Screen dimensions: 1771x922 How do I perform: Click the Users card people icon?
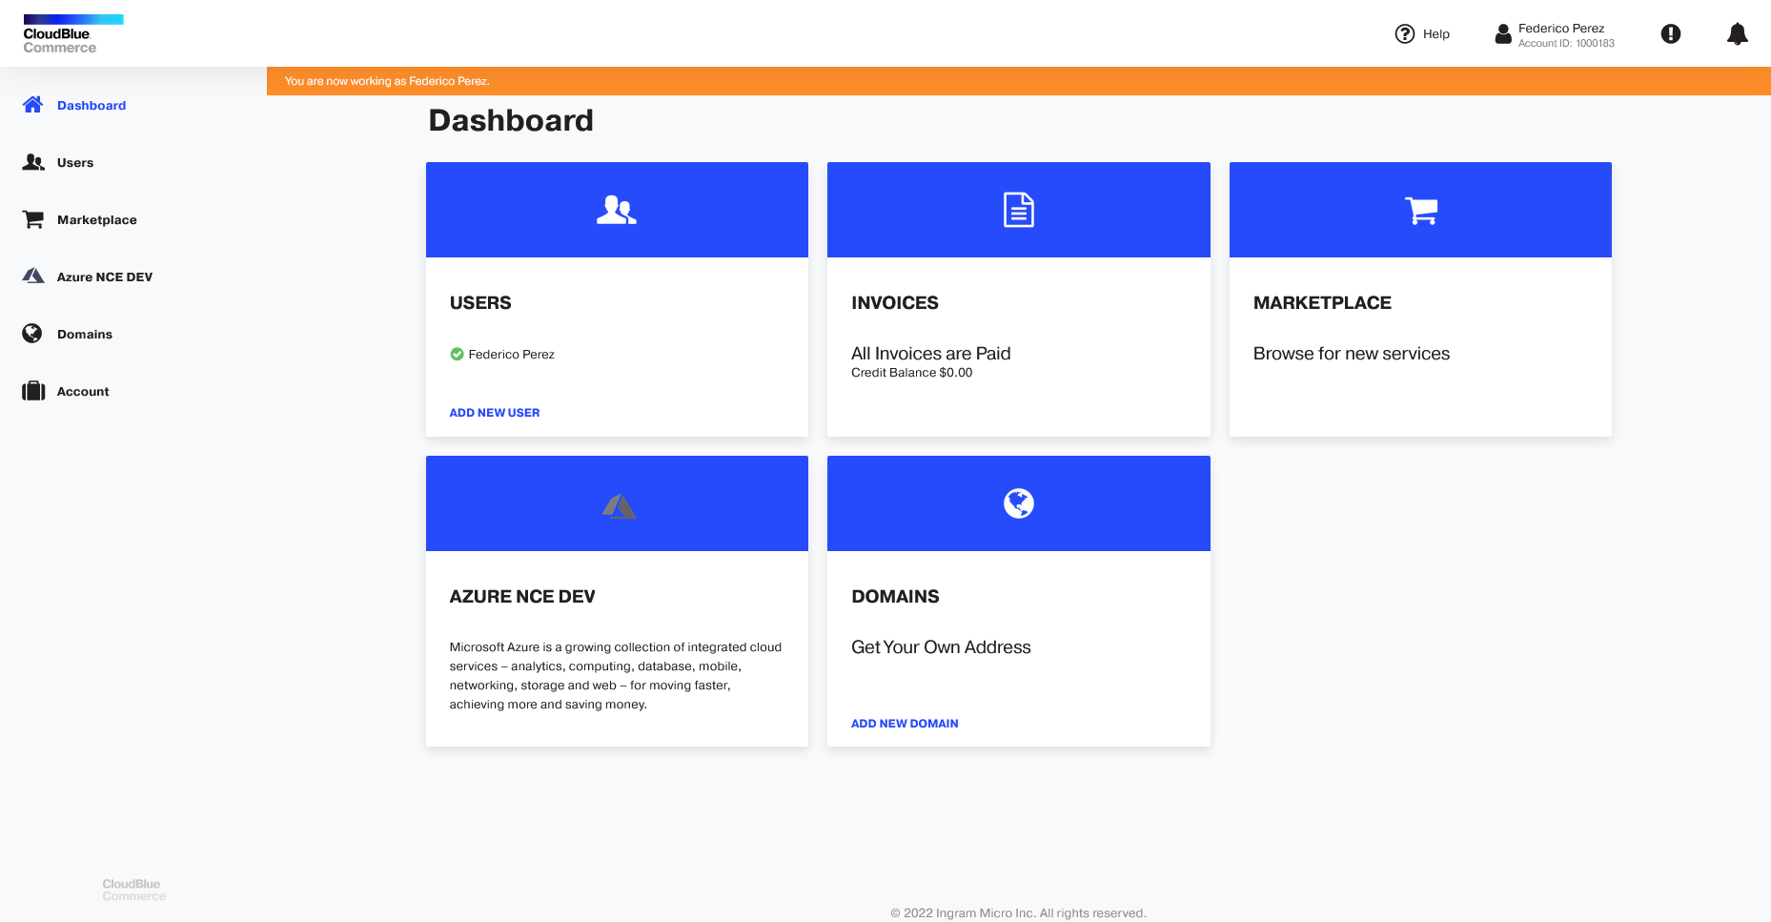(x=617, y=210)
